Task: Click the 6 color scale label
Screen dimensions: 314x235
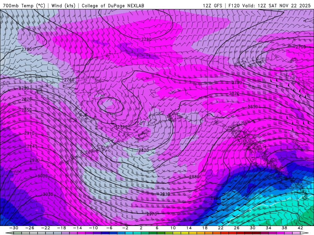Action: coord(157,228)
